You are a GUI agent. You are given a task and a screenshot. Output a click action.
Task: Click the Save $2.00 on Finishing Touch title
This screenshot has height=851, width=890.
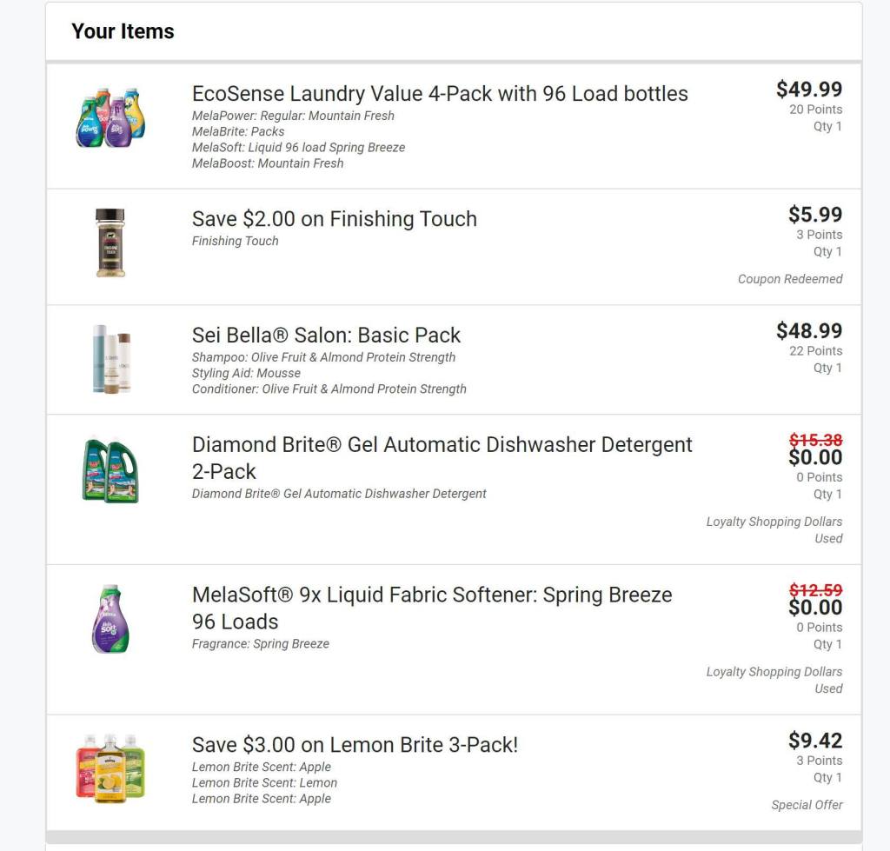[335, 219]
